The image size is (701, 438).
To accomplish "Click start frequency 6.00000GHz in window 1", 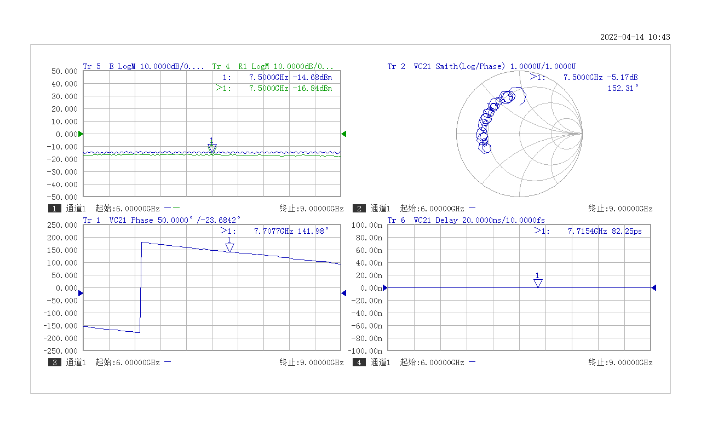I will (x=128, y=209).
